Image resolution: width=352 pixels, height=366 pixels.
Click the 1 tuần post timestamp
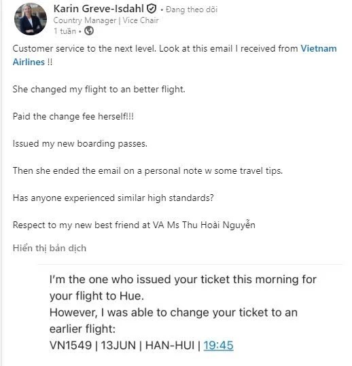click(x=65, y=31)
